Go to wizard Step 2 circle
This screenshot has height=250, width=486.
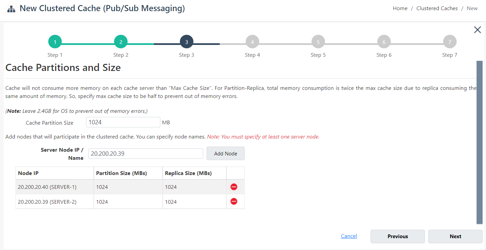click(121, 42)
